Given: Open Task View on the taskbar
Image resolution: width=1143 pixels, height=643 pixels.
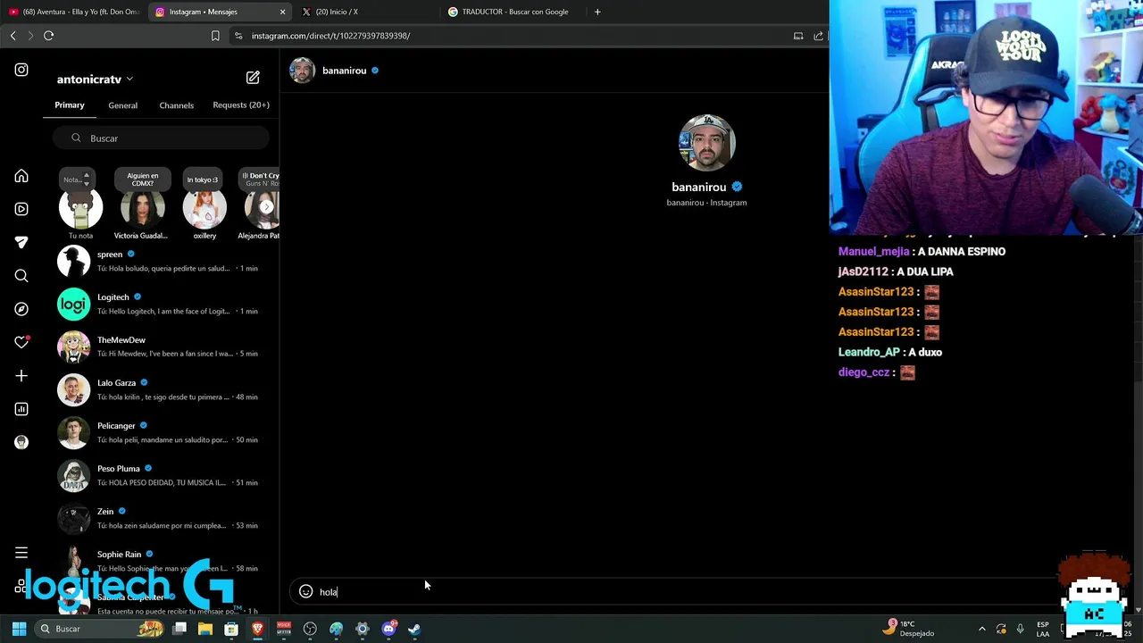Looking at the screenshot, I should click(179, 629).
